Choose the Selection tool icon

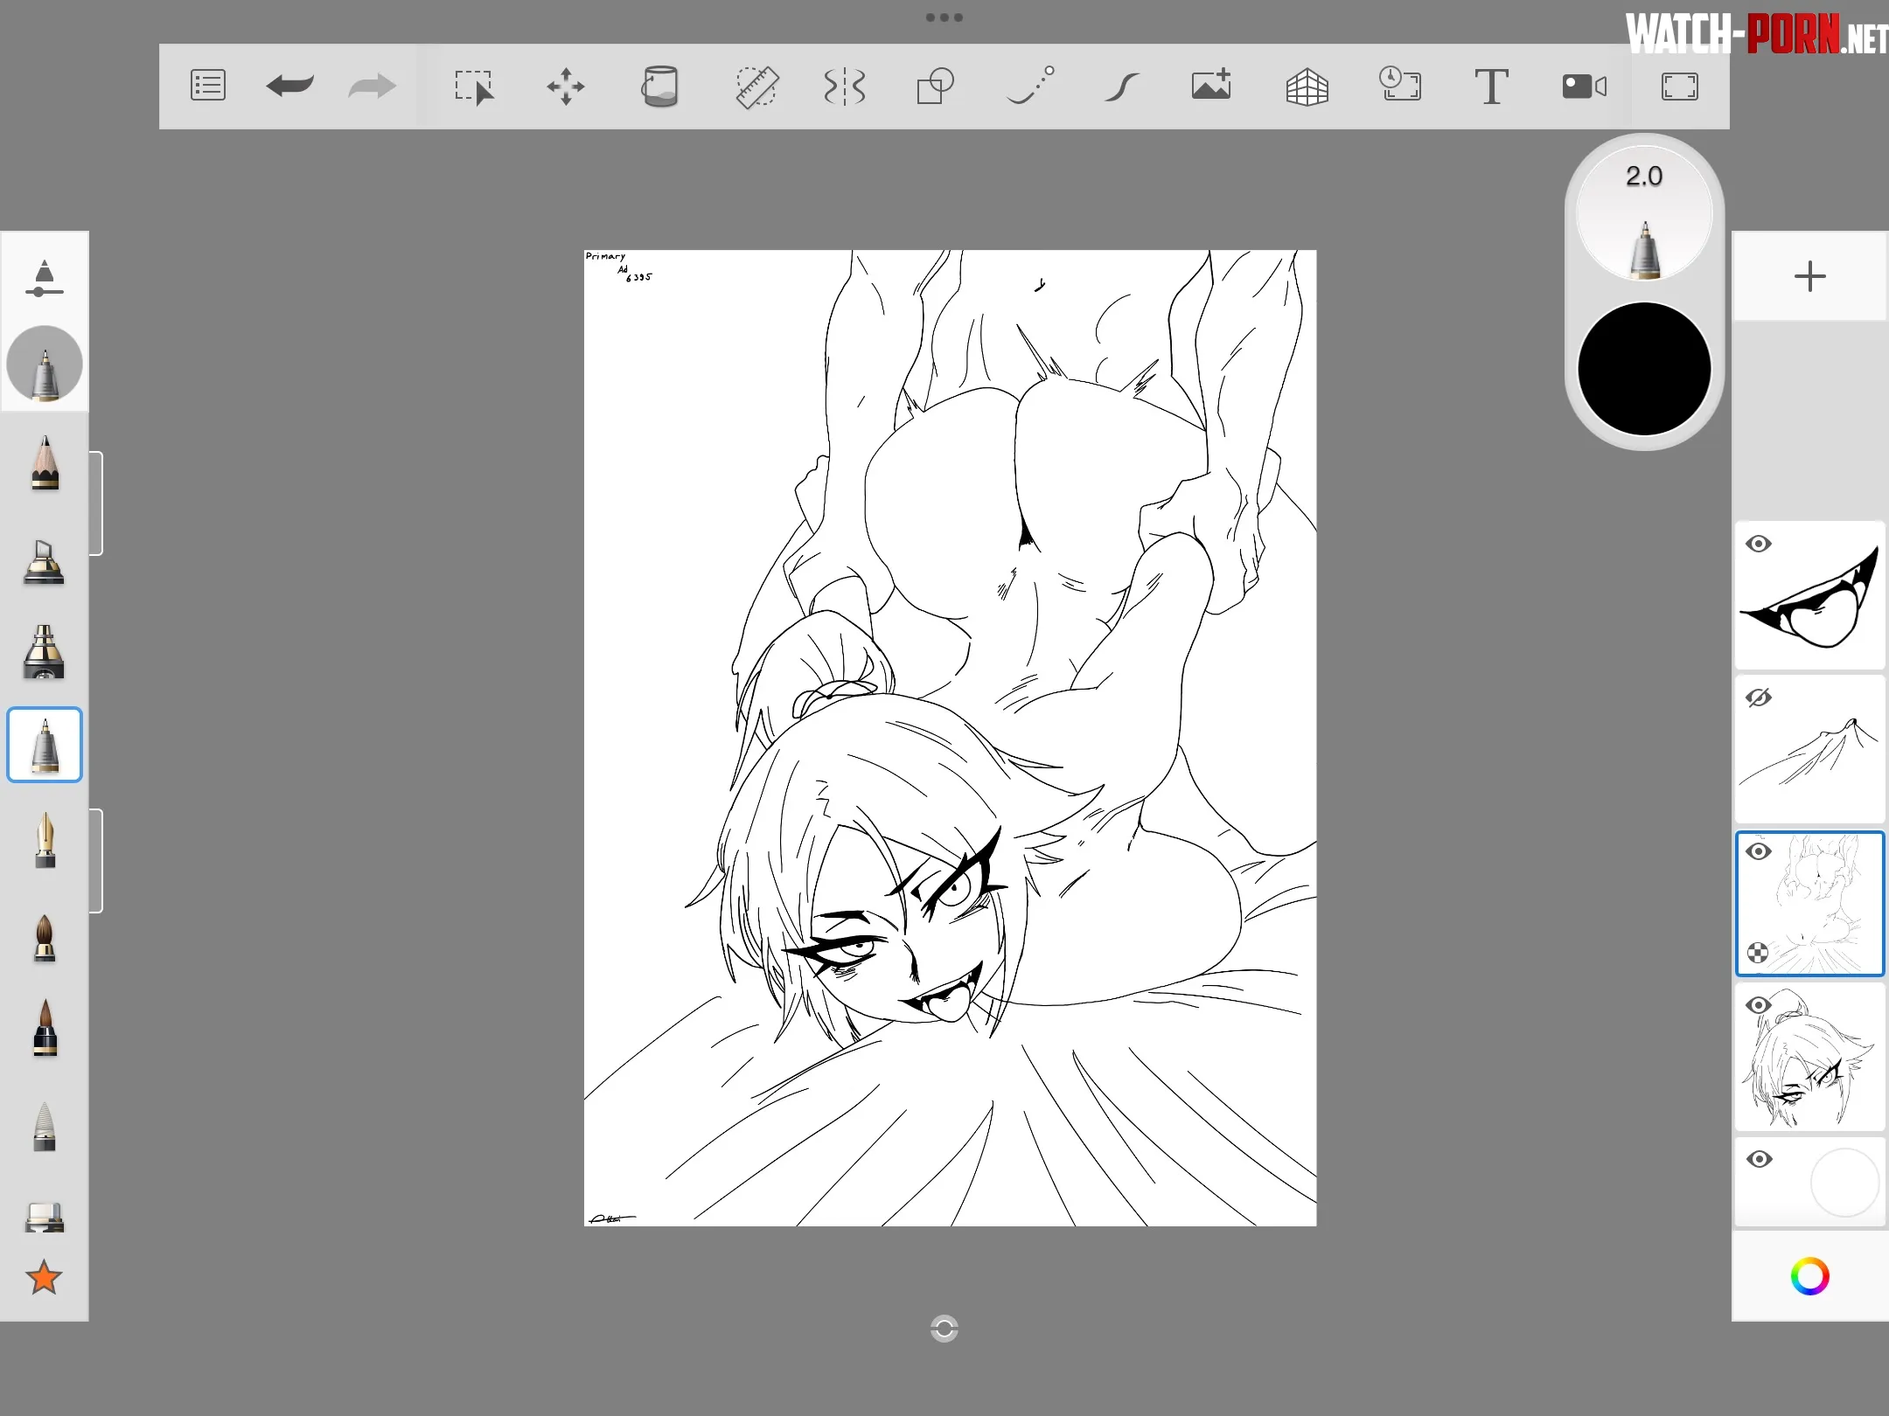coord(474,87)
